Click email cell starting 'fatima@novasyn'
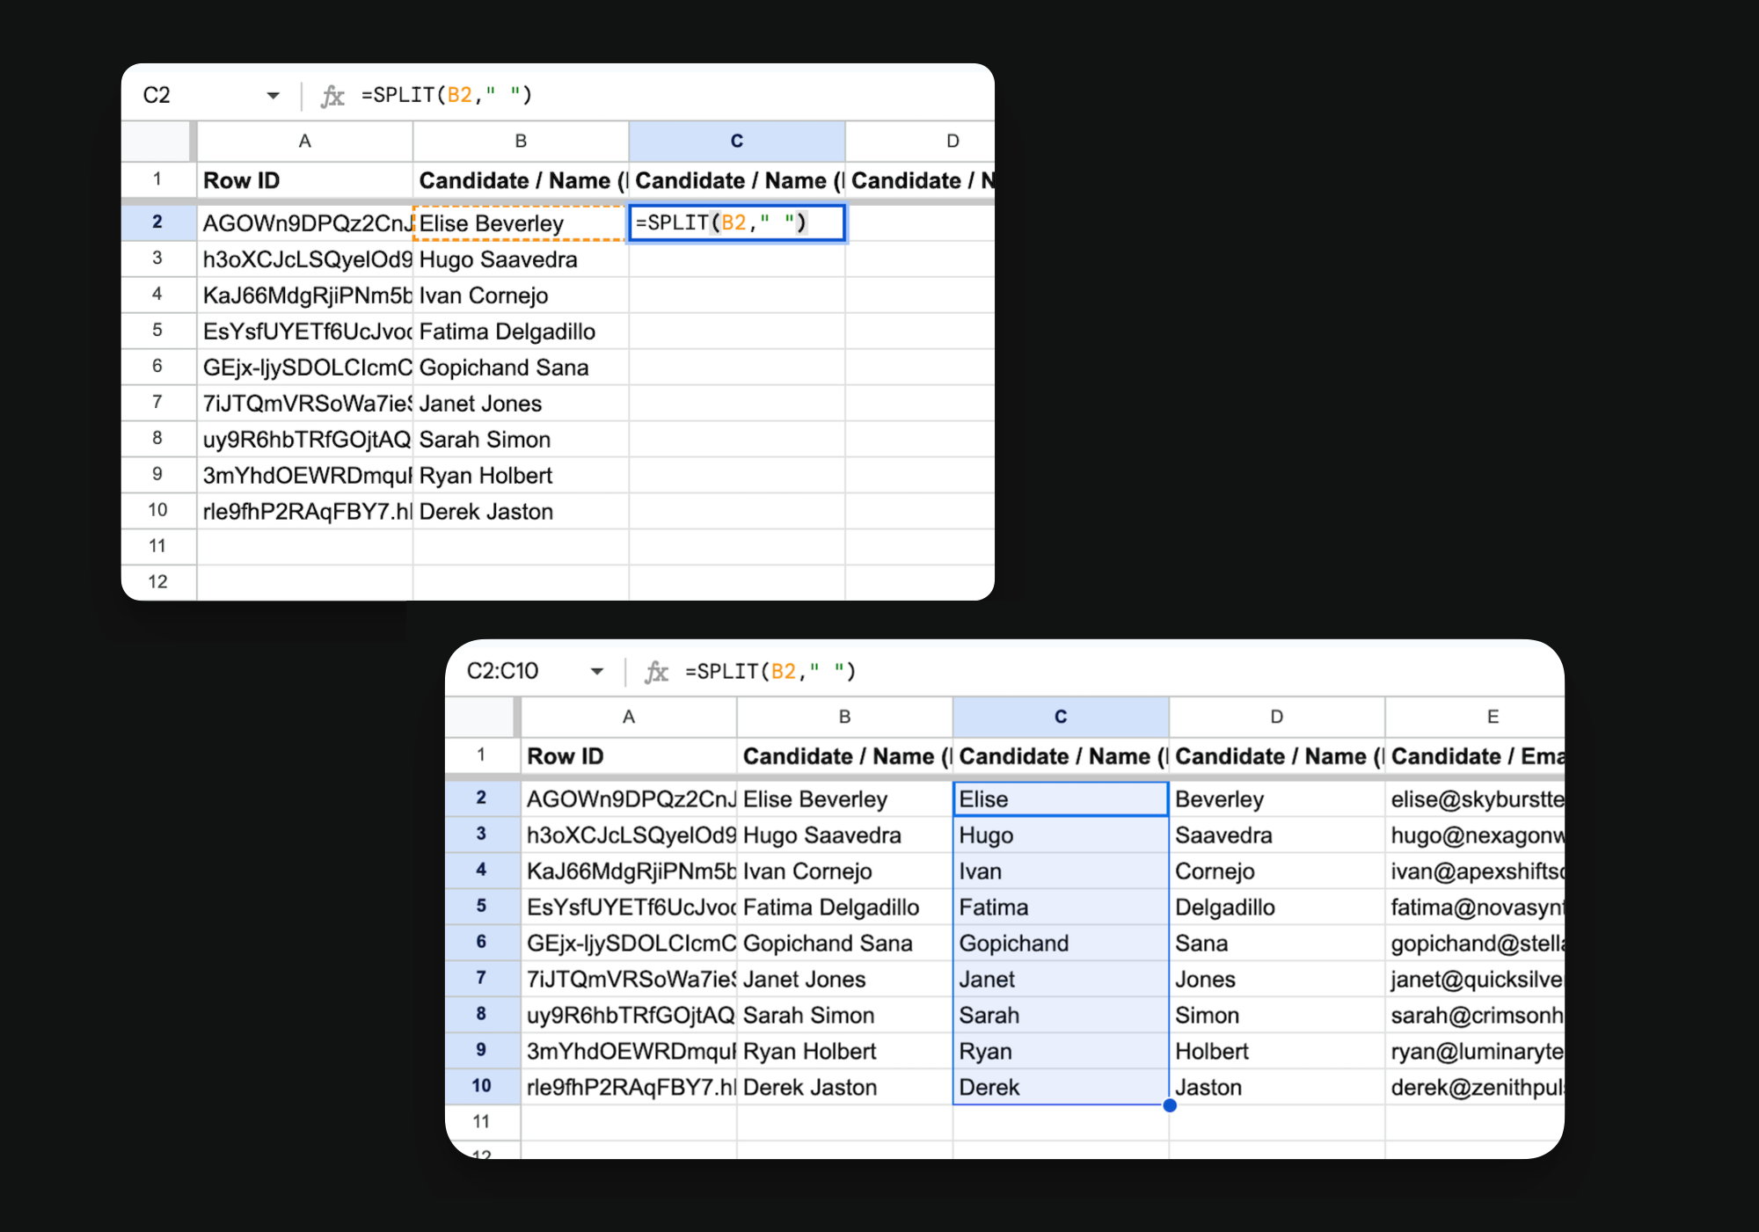This screenshot has height=1232, width=1759. [x=1475, y=908]
